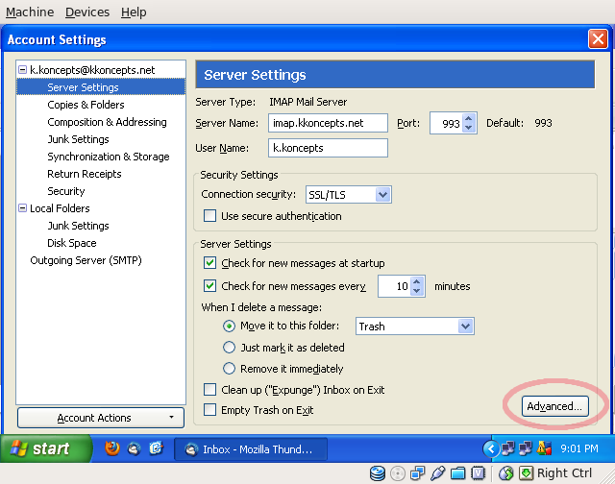Click the VirtualBox mouse integration icon
Screen dimensions: 615x484
click(x=506, y=473)
